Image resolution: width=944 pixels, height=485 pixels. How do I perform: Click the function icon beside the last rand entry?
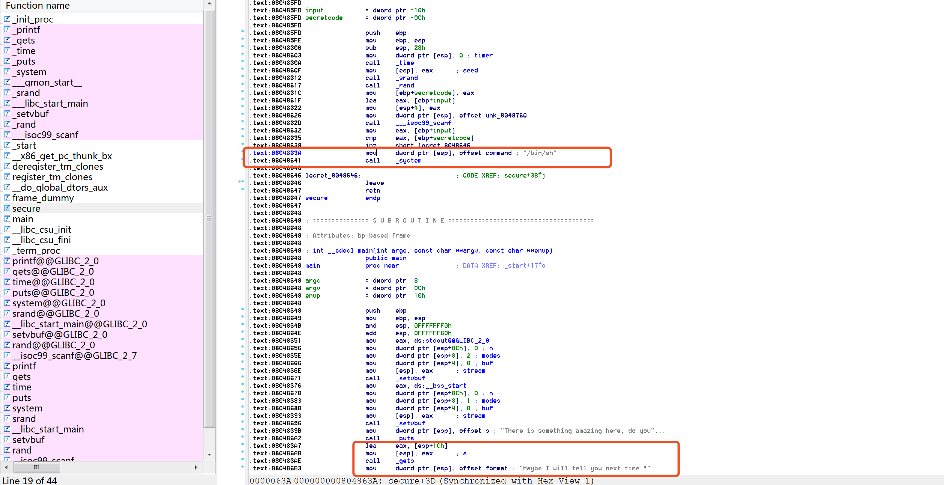7,450
